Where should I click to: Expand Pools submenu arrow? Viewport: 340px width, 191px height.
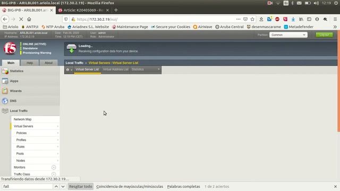coord(58,154)
